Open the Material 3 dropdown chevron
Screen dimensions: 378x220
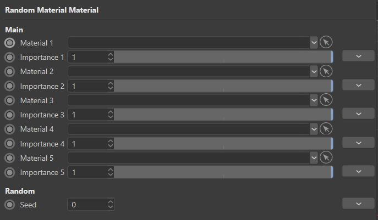314,100
